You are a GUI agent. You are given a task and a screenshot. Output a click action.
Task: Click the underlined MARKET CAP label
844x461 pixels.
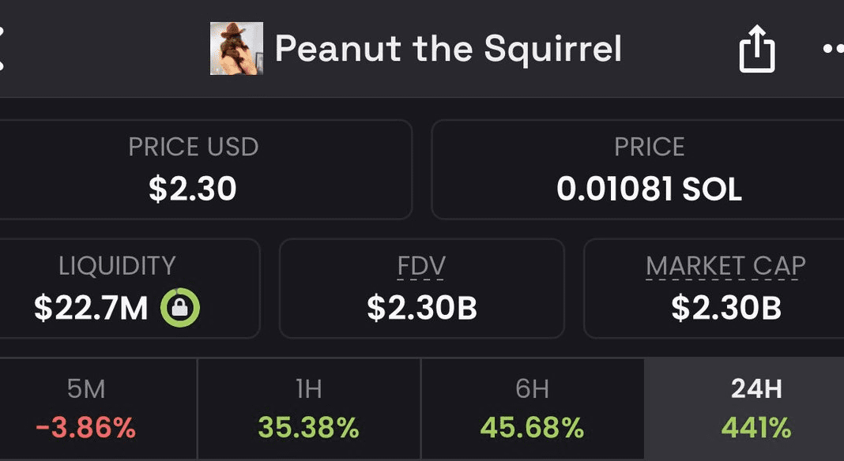(x=725, y=267)
